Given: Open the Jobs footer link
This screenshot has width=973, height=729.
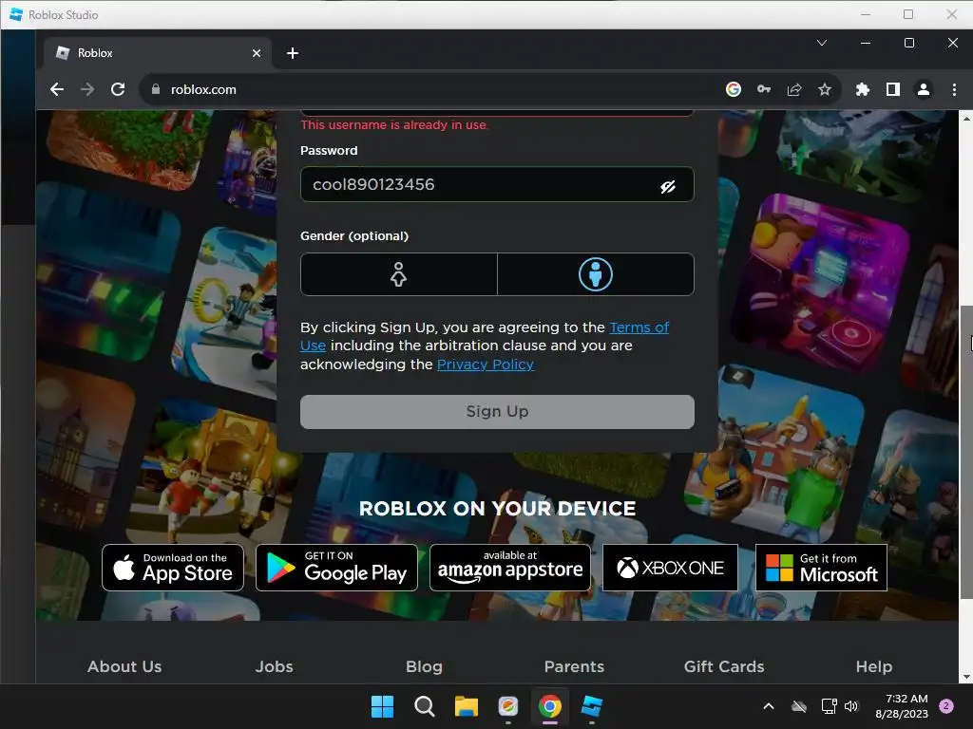Looking at the screenshot, I should click(x=275, y=666).
